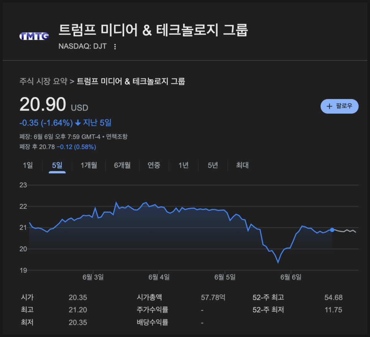Click the 지난 5일 period text

click(97, 123)
